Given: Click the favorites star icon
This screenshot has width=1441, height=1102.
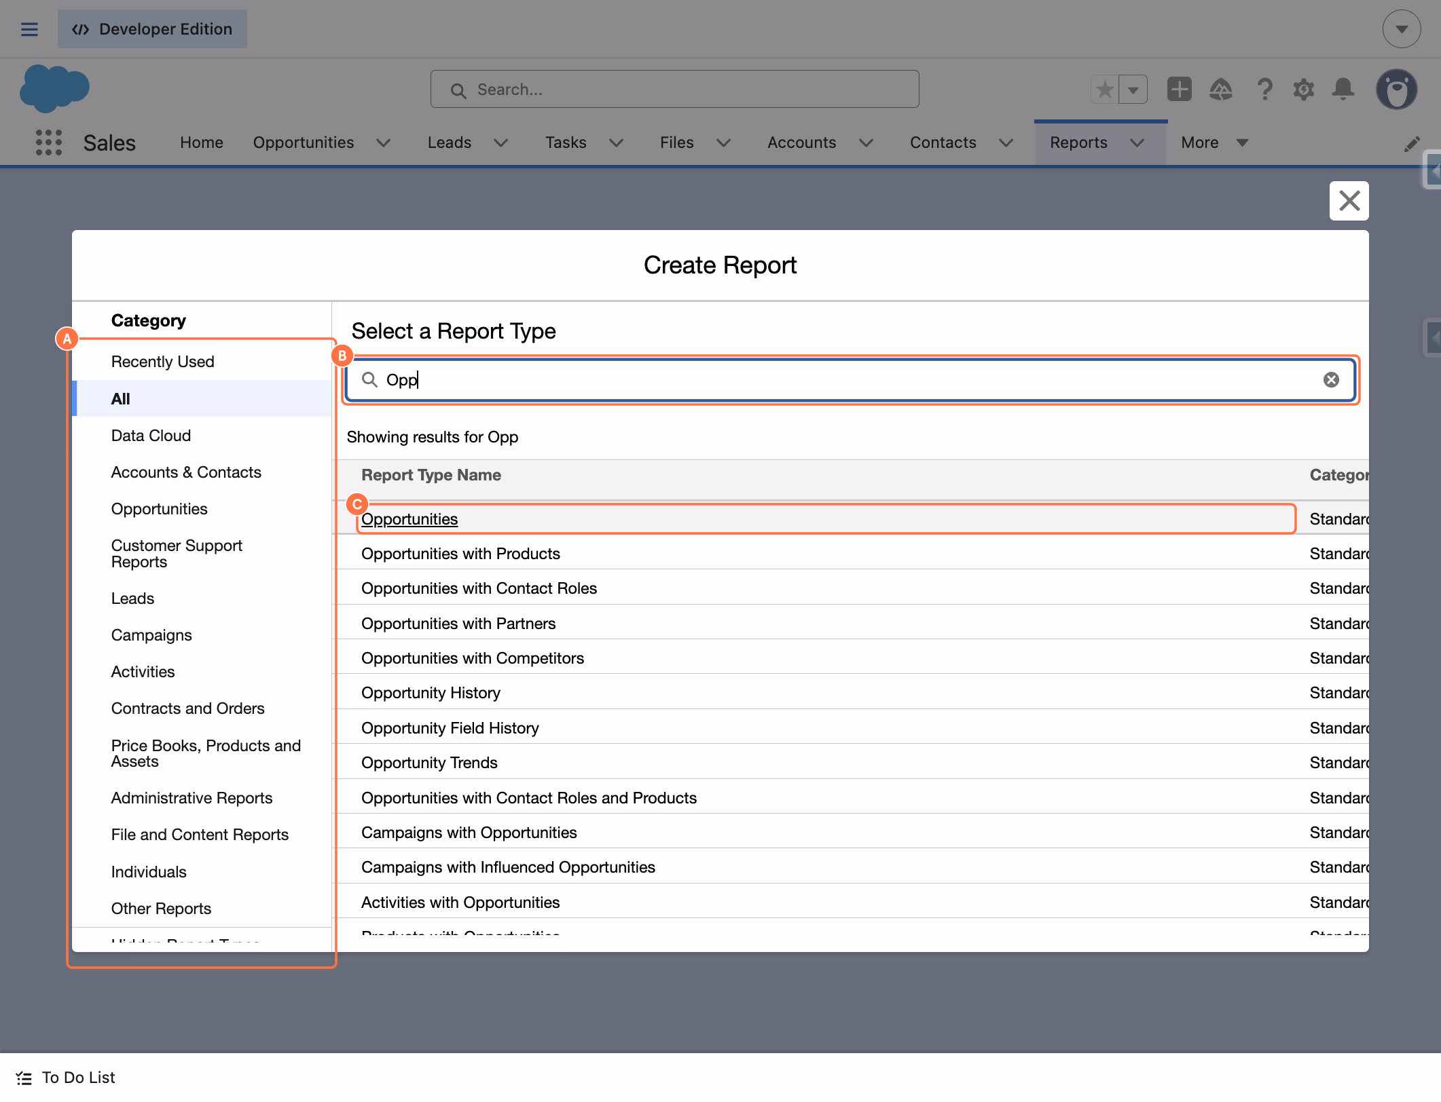Looking at the screenshot, I should [1105, 89].
